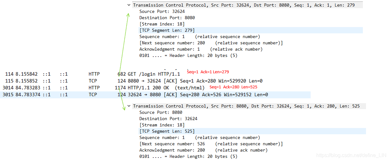Collapse the TCP section with Src Port 32624

point(129,5)
